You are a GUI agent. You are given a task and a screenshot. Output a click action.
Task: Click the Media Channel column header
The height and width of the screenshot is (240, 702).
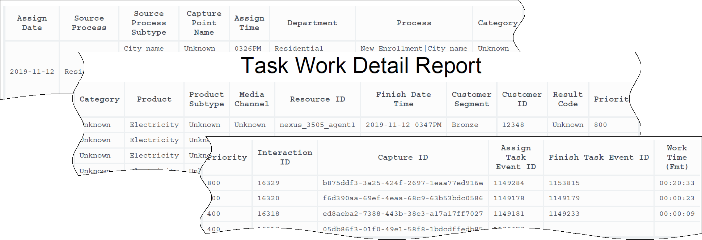(251, 99)
